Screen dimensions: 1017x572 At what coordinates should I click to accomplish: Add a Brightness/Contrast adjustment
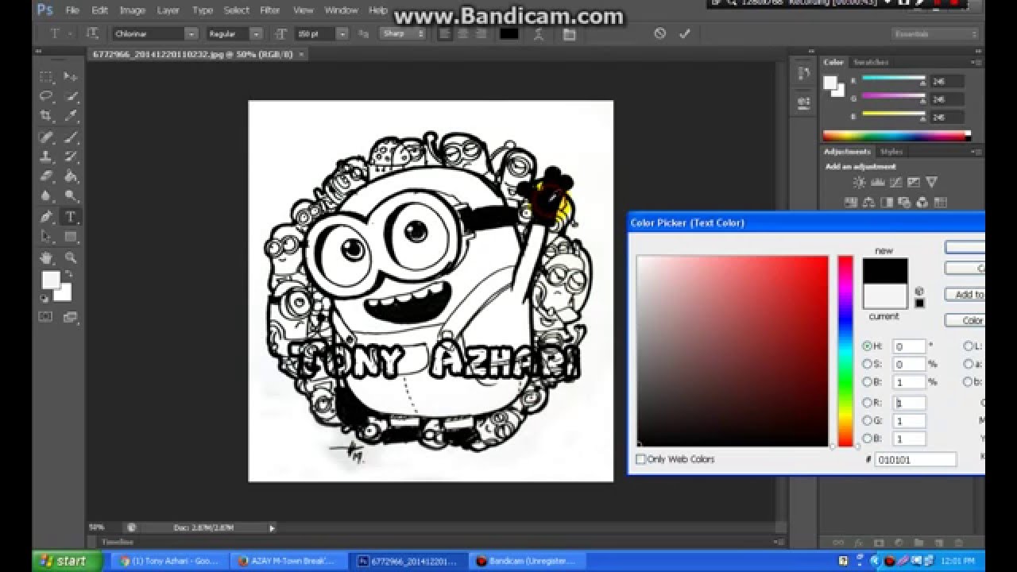pyautogui.click(x=859, y=183)
